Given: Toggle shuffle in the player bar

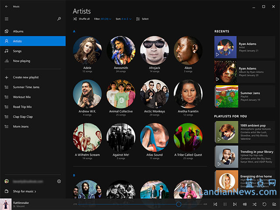Looking at the screenshot, I should click(x=255, y=204).
